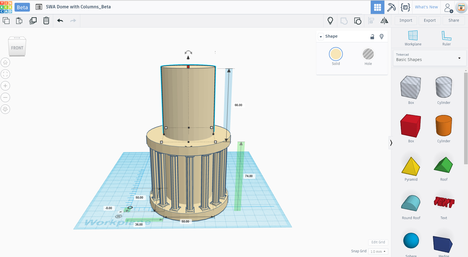Click the invite user icon
Viewport: 468px width, 257px height.
[x=448, y=8]
